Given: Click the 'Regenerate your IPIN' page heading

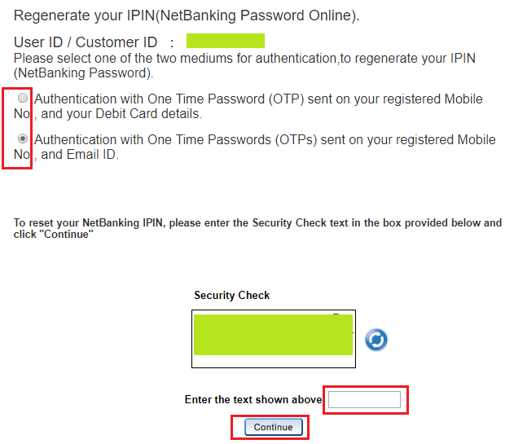Looking at the screenshot, I should (187, 15).
